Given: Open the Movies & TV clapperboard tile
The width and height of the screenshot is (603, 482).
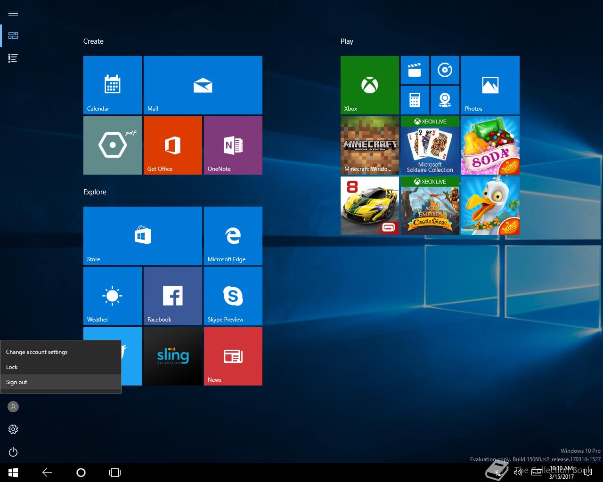Looking at the screenshot, I should 415,70.
